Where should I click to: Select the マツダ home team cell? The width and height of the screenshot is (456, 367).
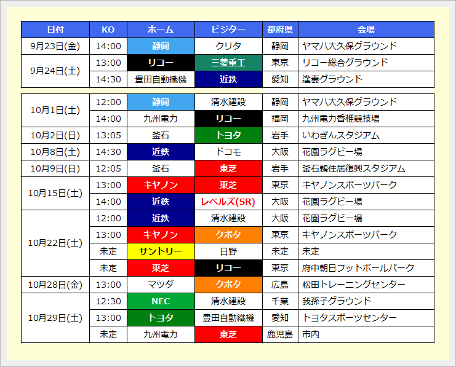coord(161,285)
